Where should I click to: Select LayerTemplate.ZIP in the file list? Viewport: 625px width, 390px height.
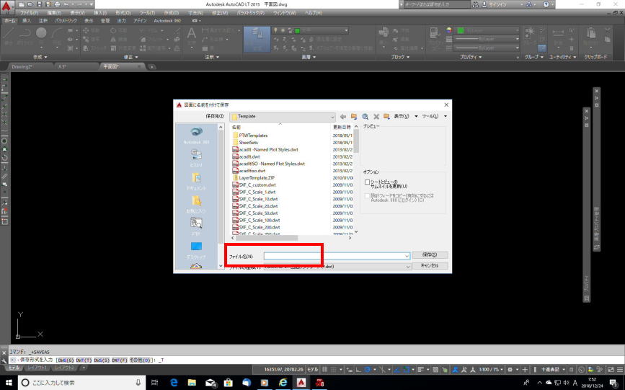pos(257,178)
